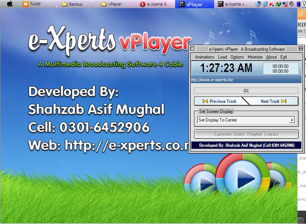306x224 pixels.
Task: Open the Options menu
Action: (x=237, y=57)
